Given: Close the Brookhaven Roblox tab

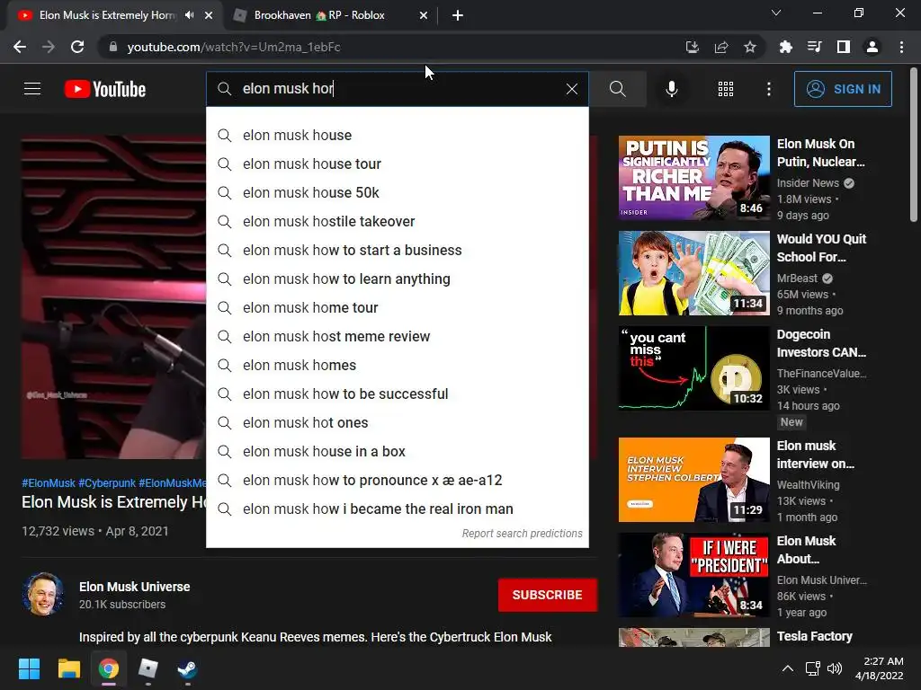Looking at the screenshot, I should point(424,15).
